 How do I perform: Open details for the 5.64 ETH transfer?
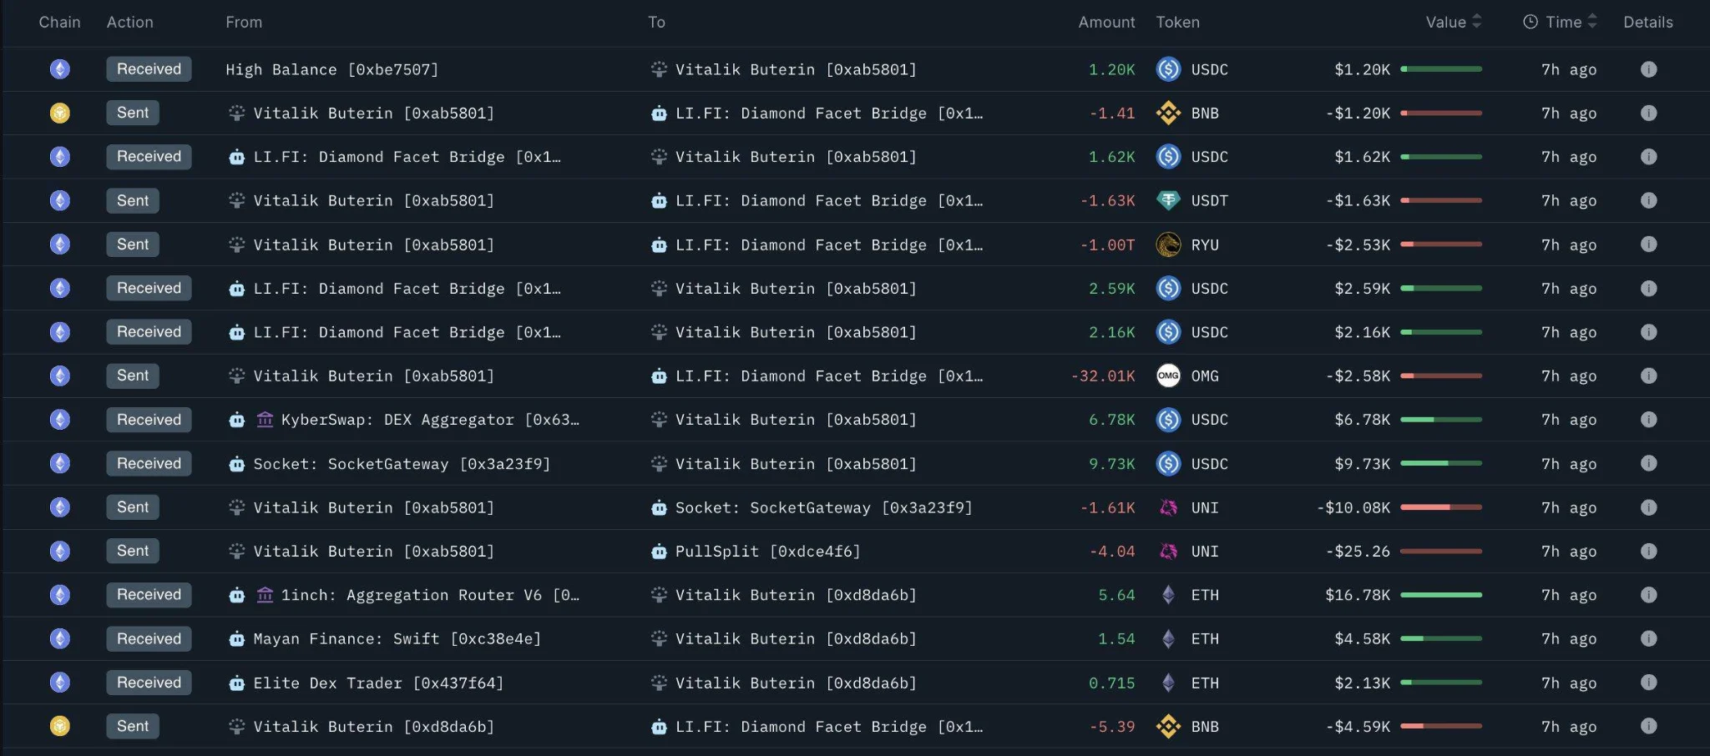(1648, 595)
